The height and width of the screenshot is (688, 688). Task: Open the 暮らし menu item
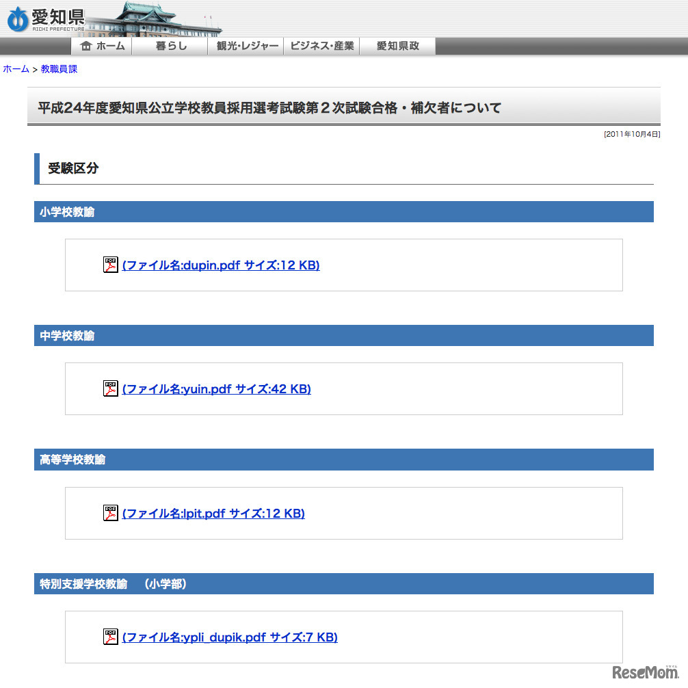pyautogui.click(x=170, y=46)
